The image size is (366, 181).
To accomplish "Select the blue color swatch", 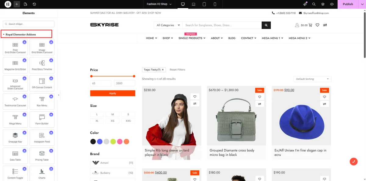I will coord(100,141).
